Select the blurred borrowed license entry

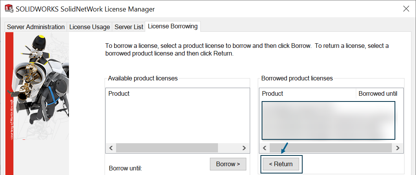tap(328, 120)
